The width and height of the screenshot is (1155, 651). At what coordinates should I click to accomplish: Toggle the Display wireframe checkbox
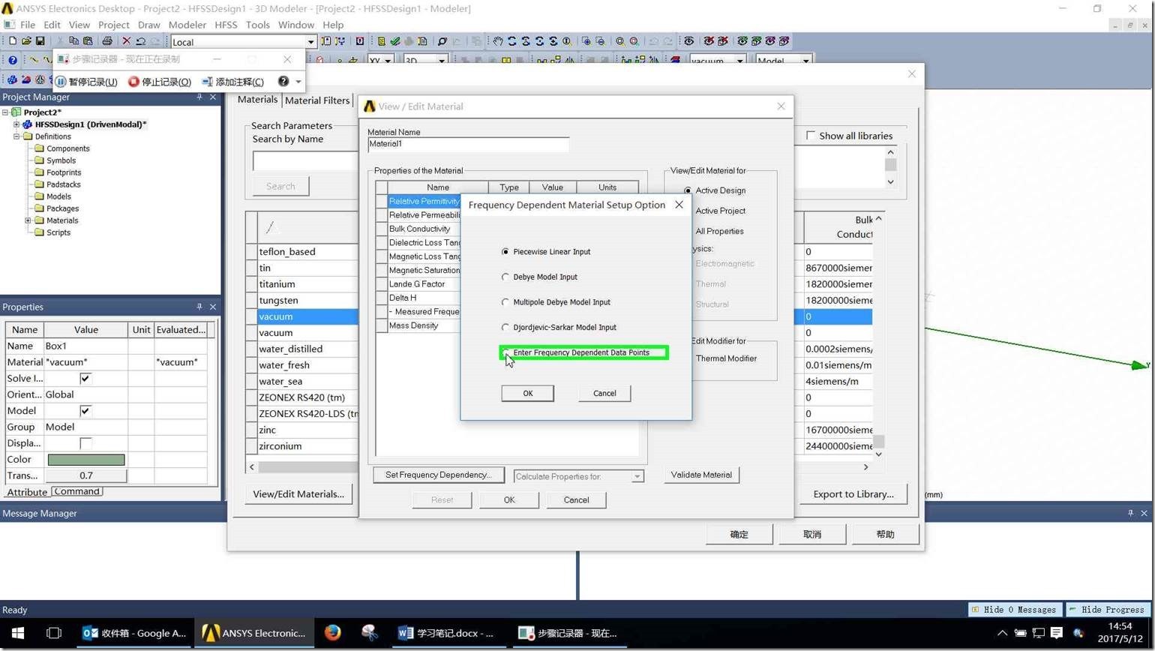[x=85, y=443]
